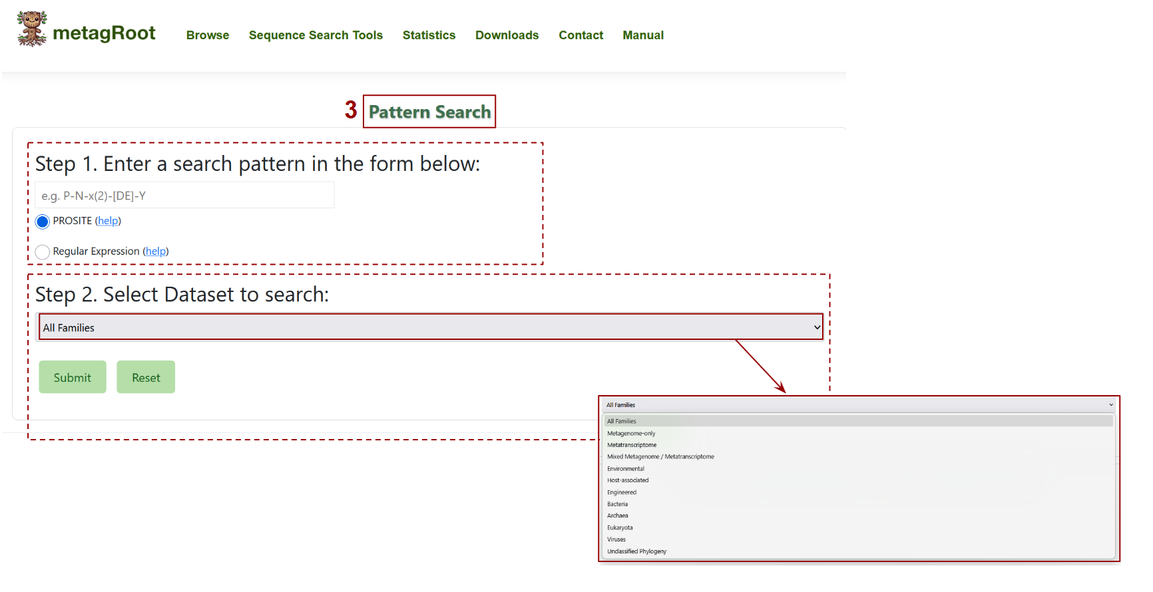The height and width of the screenshot is (592, 1153).
Task: Click the metagRoot tree logo icon
Action: pyautogui.click(x=32, y=29)
